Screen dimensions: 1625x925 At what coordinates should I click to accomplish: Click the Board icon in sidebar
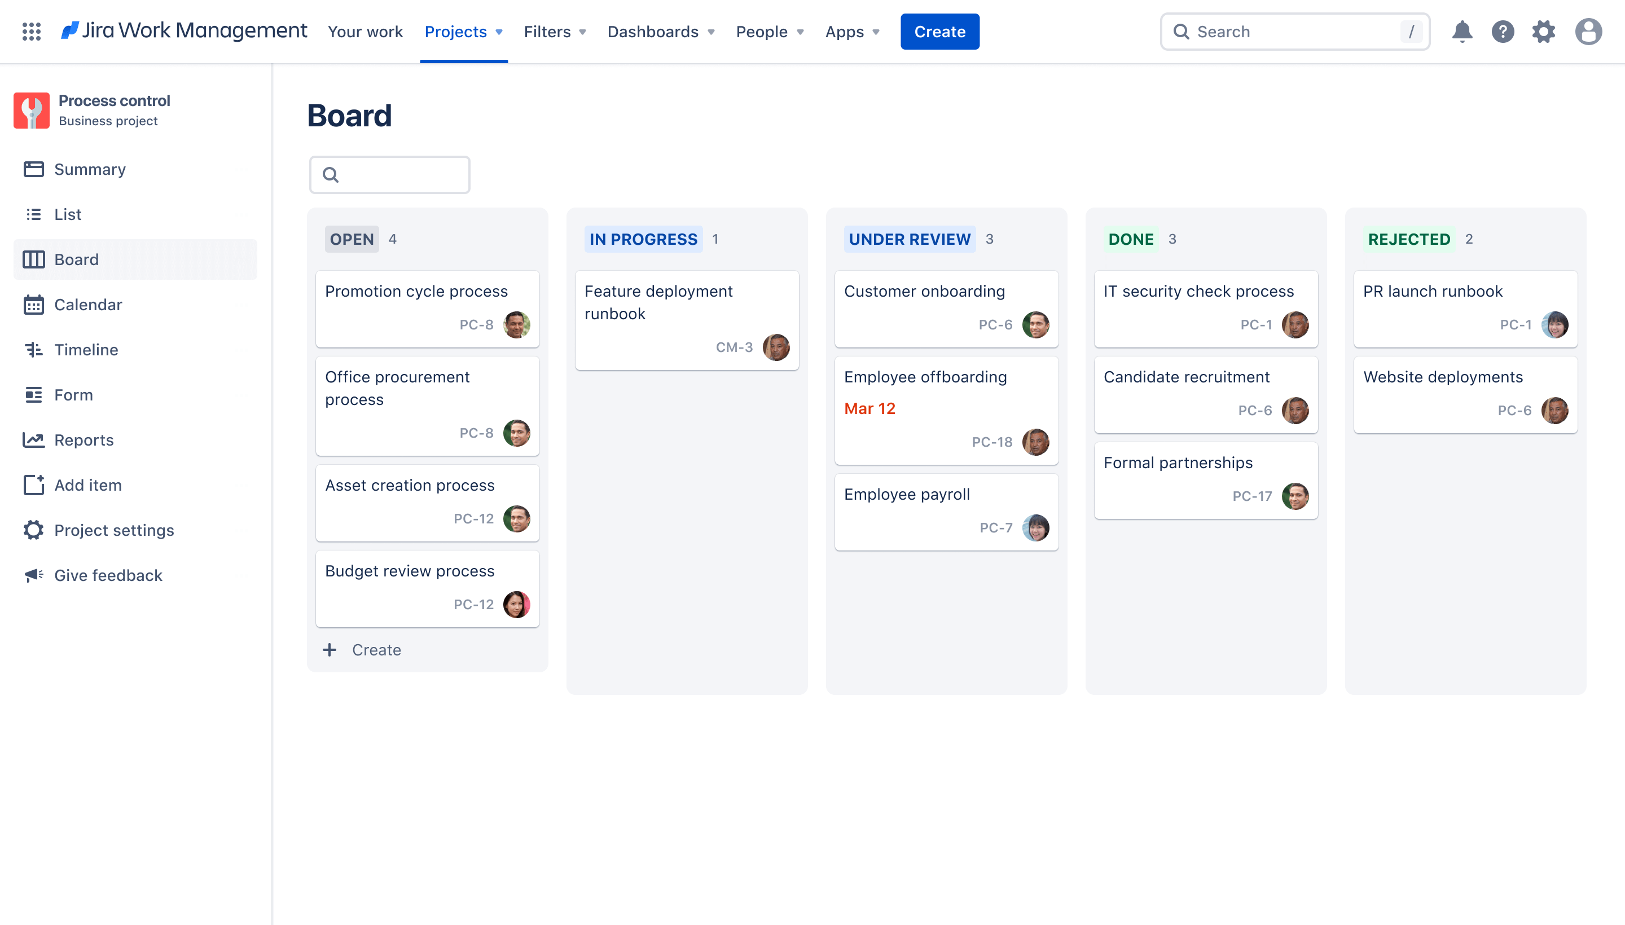tap(32, 259)
